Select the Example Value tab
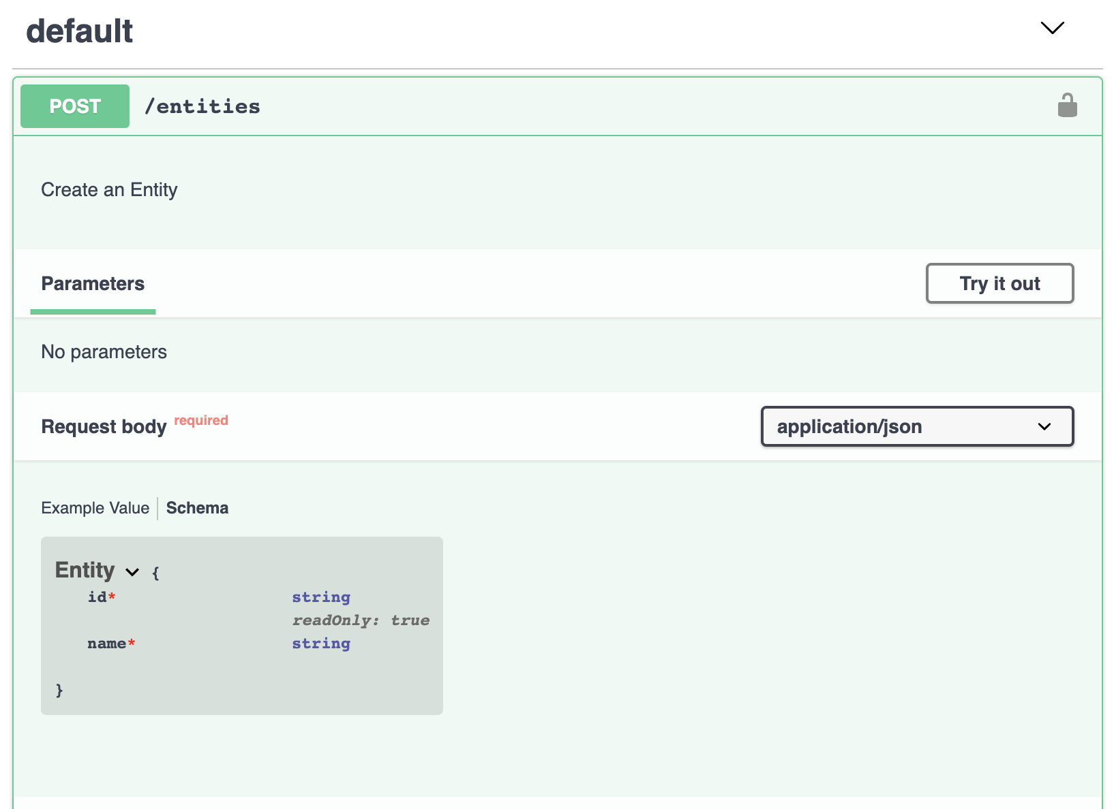Screen dimensions: 1114x809 click(x=95, y=507)
